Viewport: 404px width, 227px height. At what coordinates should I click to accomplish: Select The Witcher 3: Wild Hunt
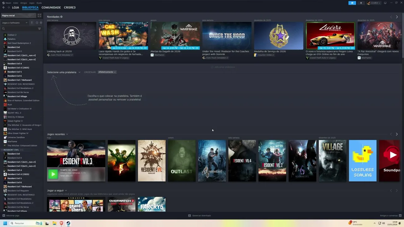click(20, 129)
